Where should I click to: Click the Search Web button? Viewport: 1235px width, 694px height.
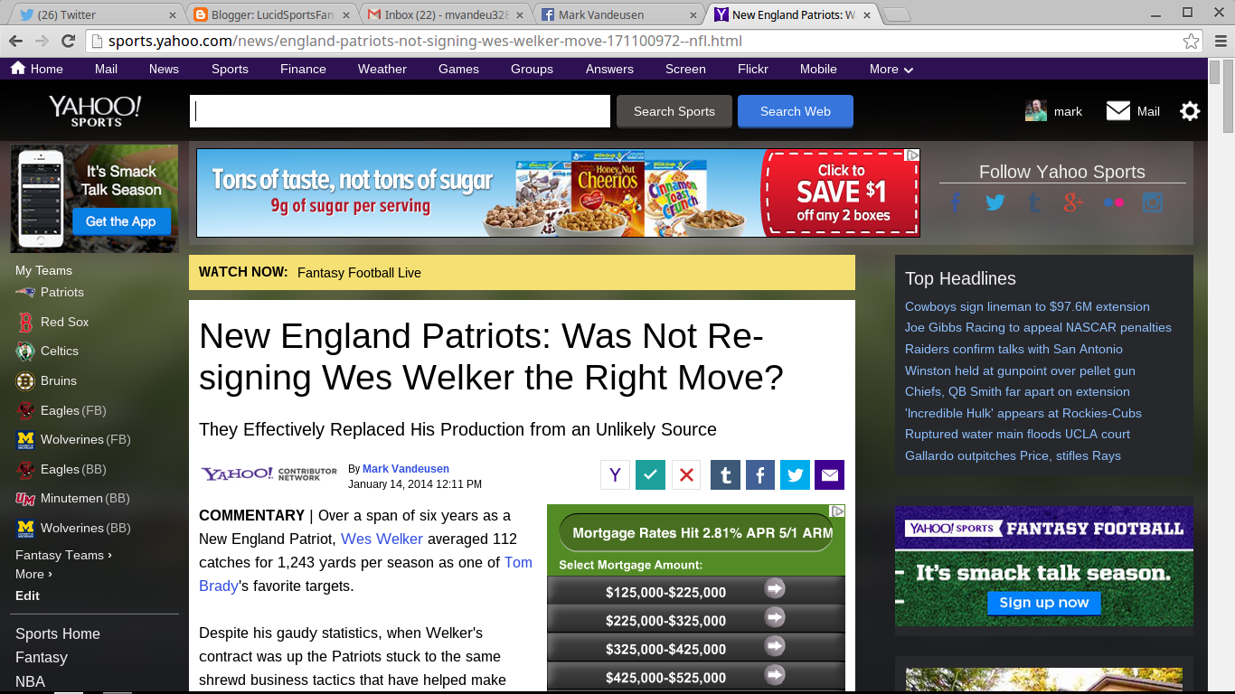[796, 111]
